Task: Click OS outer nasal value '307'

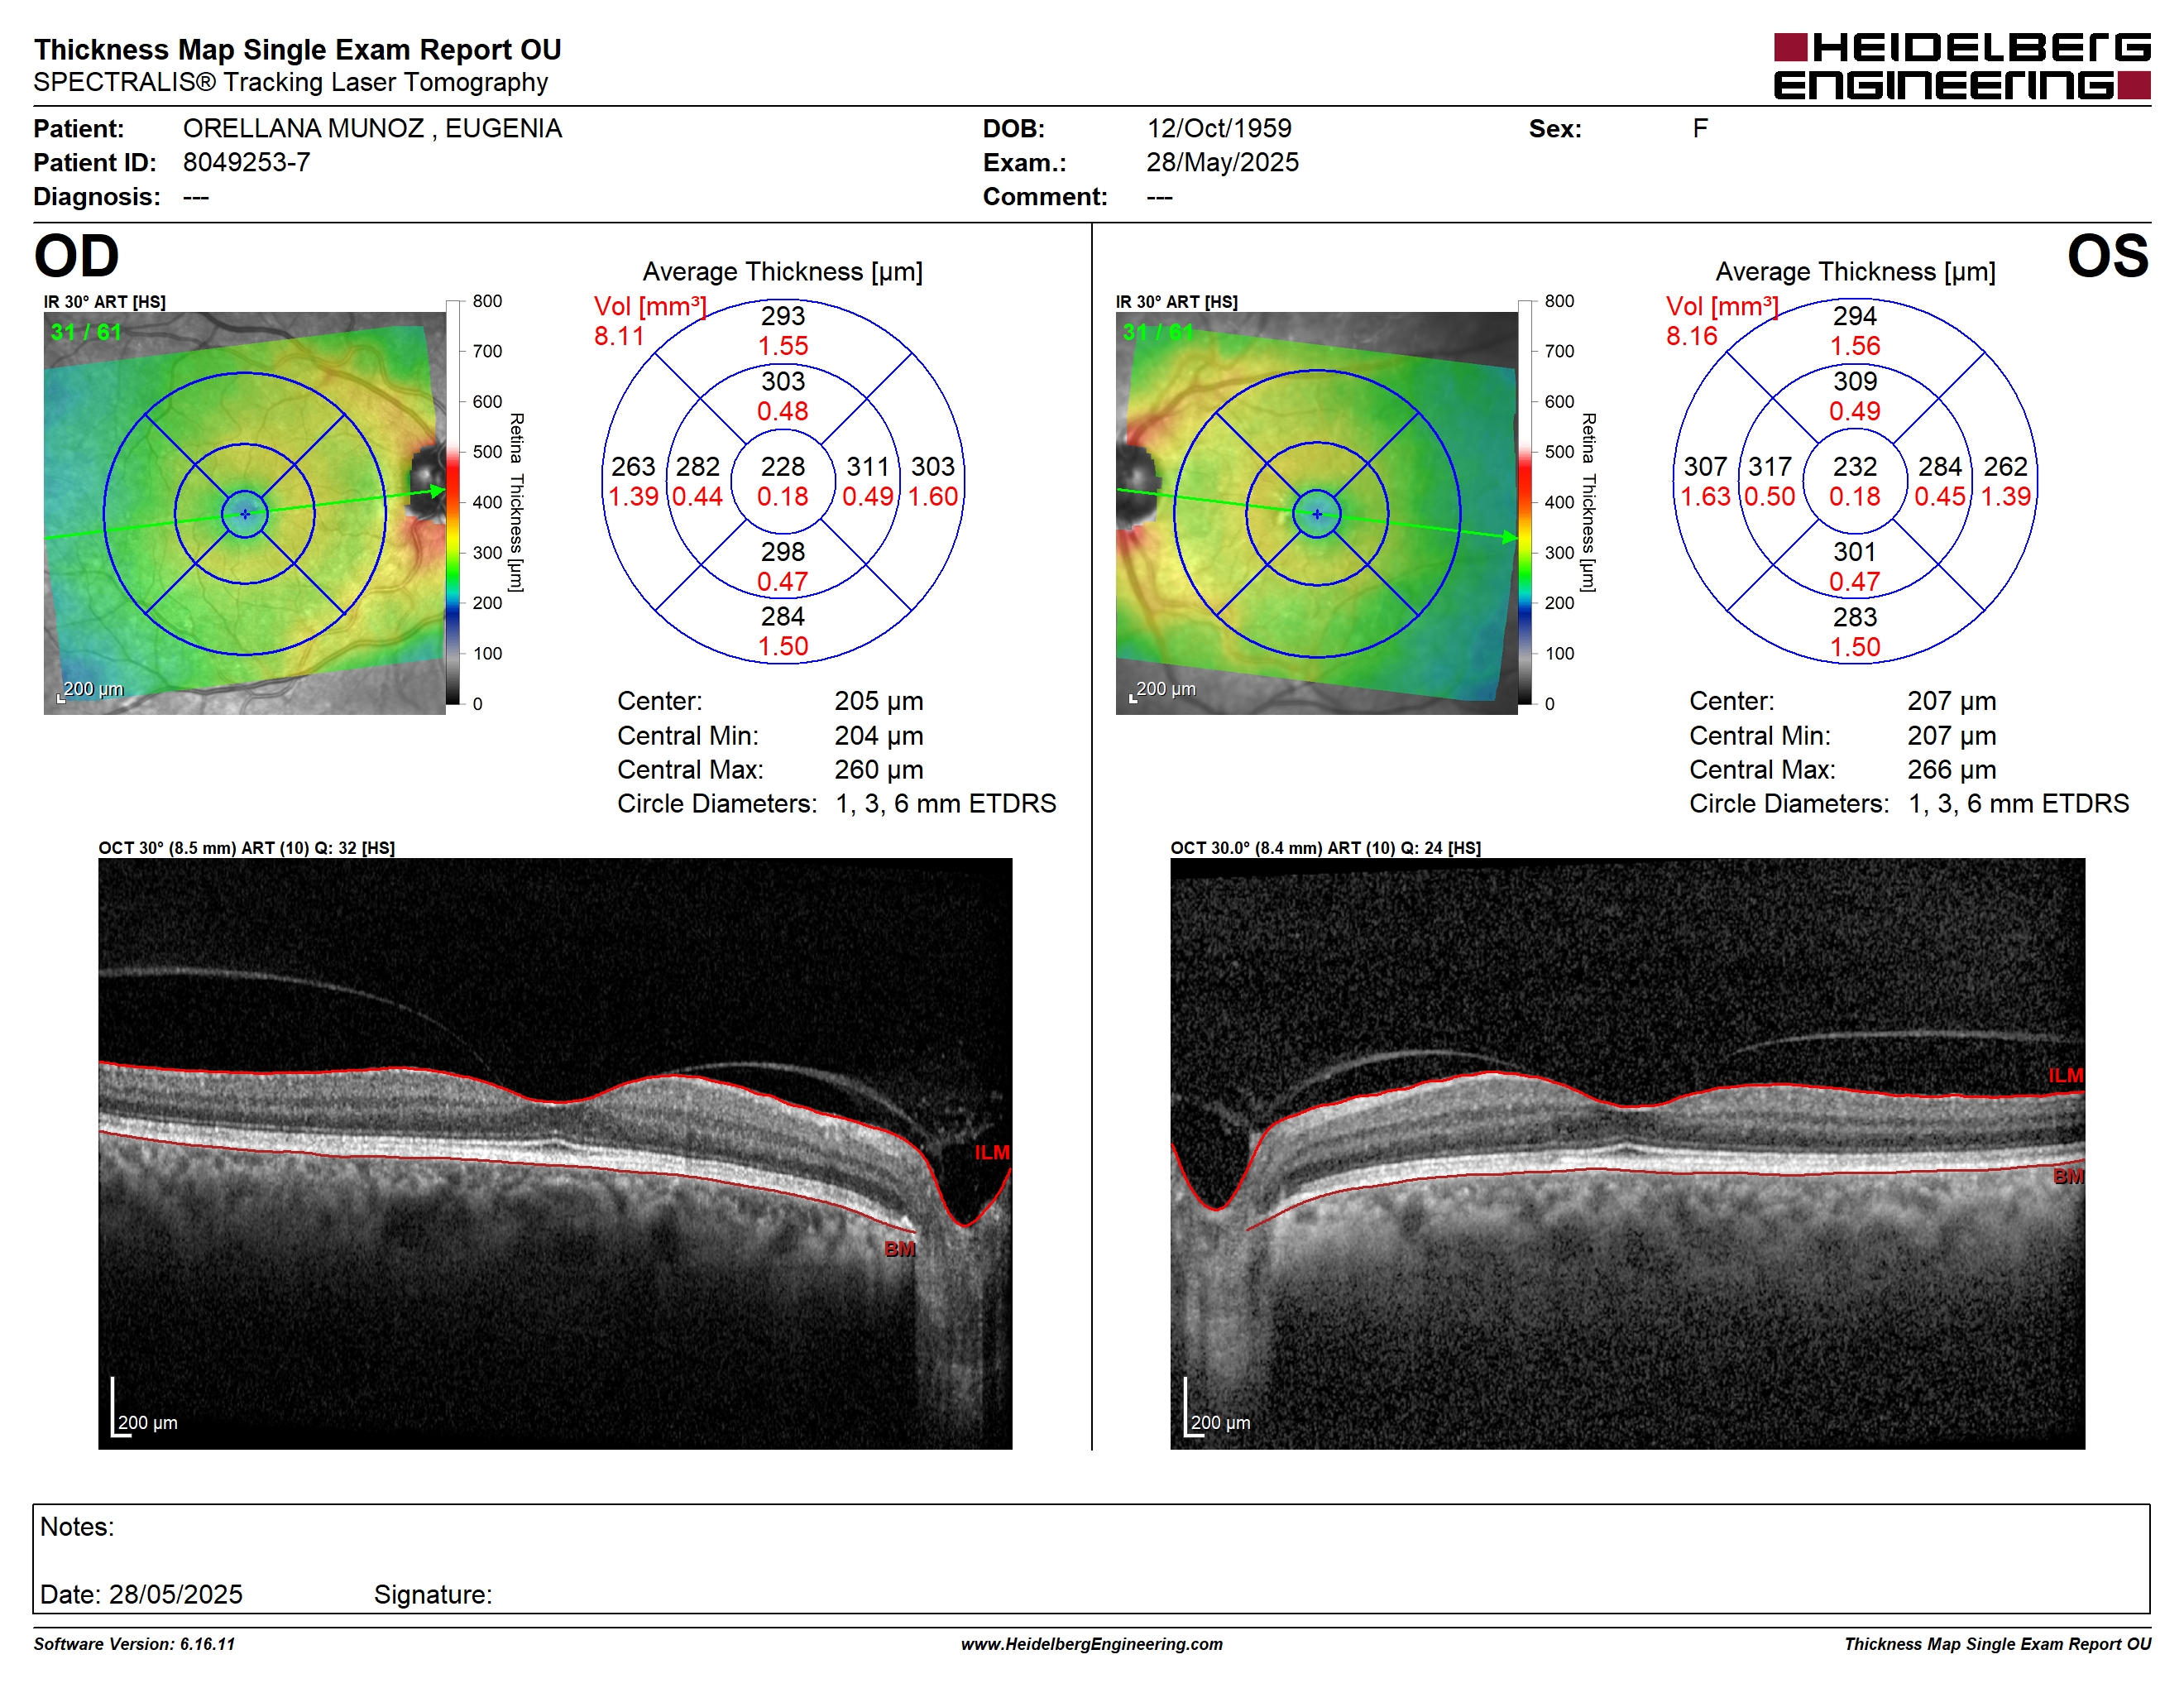Action: point(1705,466)
